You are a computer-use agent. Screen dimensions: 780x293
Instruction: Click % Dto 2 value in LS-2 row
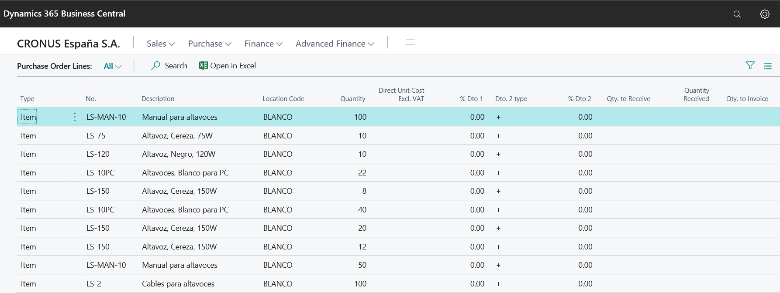[x=585, y=284]
